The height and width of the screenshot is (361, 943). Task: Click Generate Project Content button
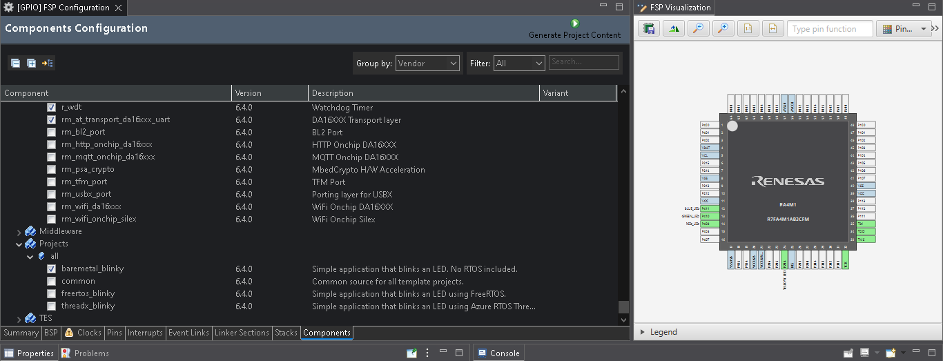[x=574, y=29]
